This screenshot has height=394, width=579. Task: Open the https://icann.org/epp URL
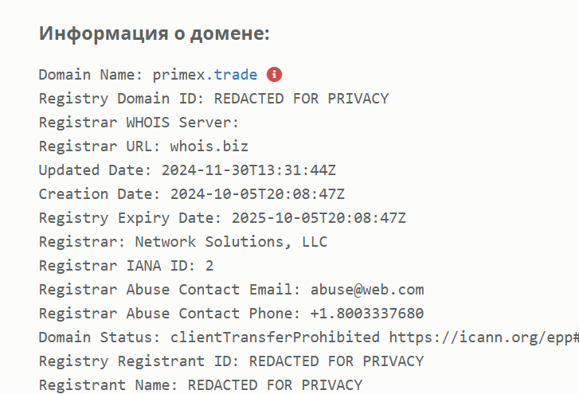click(483, 337)
